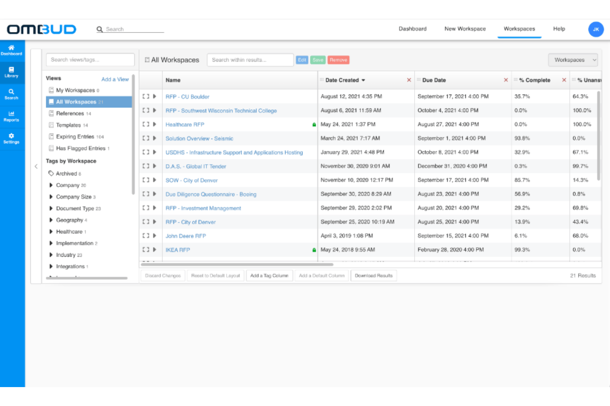Click Download Results button

click(x=373, y=276)
